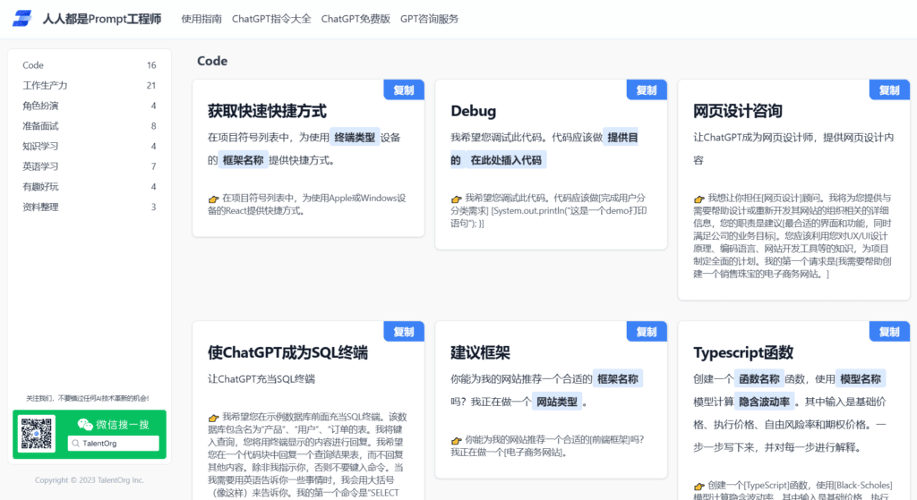Click the blue site logo icon

click(22, 19)
